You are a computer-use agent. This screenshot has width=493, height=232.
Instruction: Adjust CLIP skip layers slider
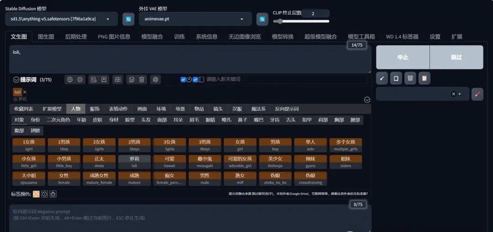pyautogui.click(x=301, y=21)
